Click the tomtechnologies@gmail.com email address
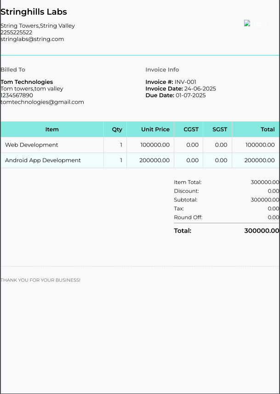The image size is (280, 394). point(42,102)
